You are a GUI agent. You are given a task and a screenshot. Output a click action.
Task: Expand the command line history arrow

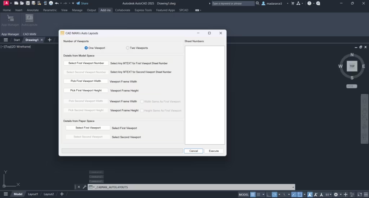pos(293,187)
